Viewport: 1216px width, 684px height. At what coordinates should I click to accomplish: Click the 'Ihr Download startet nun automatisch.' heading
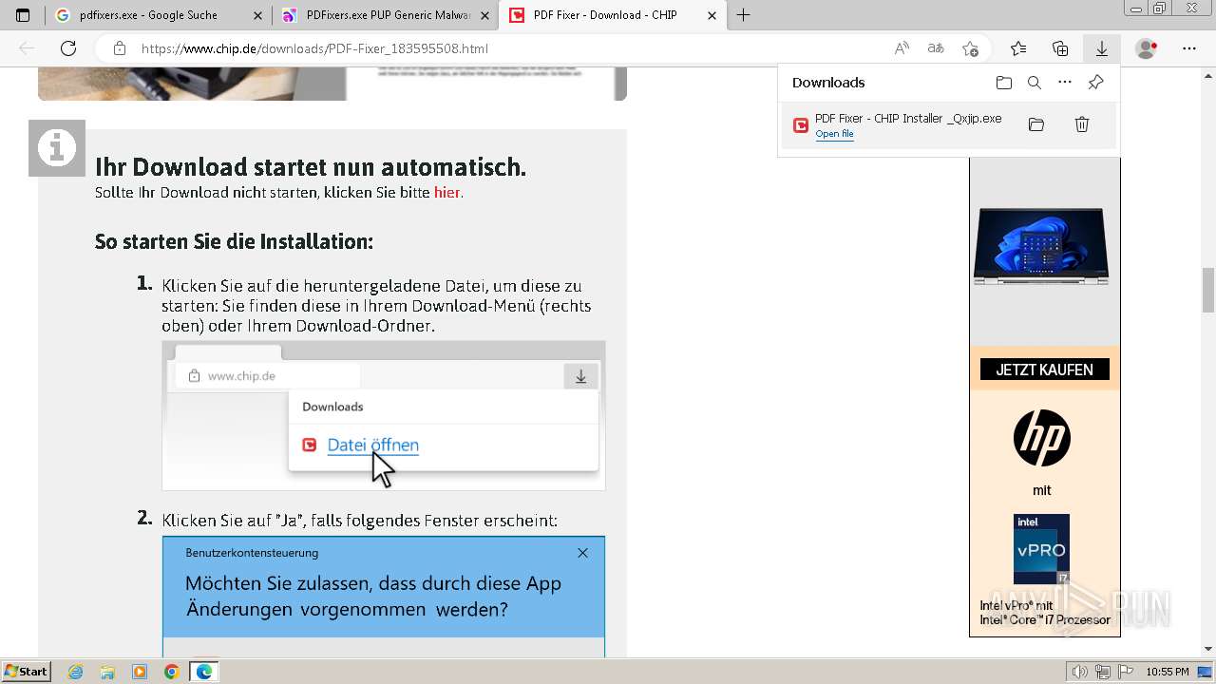click(x=311, y=167)
